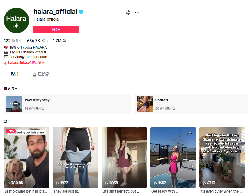Click the Halara profile avatar

pyautogui.click(x=17, y=21)
